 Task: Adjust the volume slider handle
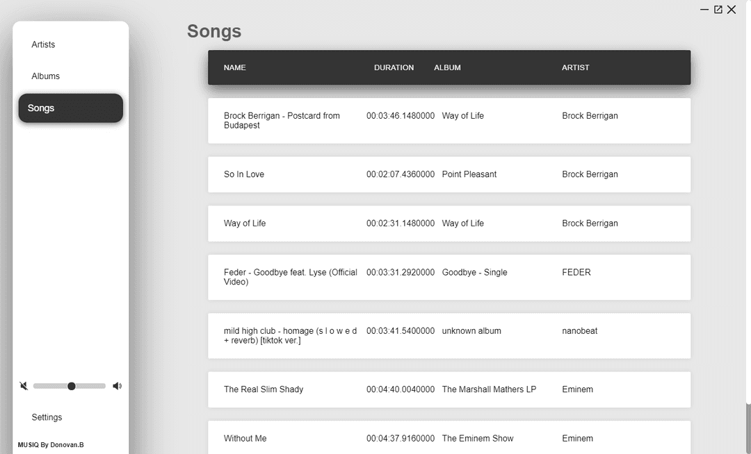pos(70,385)
